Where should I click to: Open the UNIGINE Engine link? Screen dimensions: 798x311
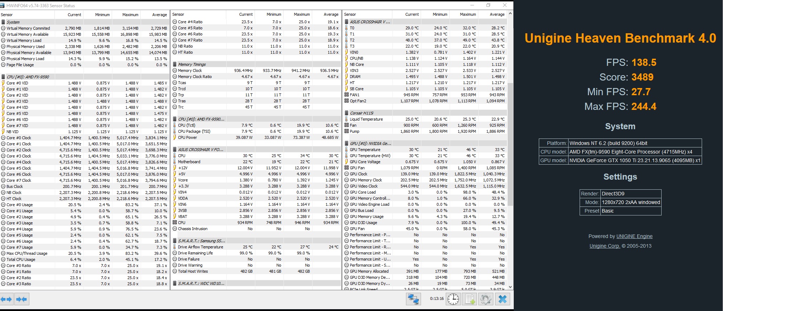(634, 236)
